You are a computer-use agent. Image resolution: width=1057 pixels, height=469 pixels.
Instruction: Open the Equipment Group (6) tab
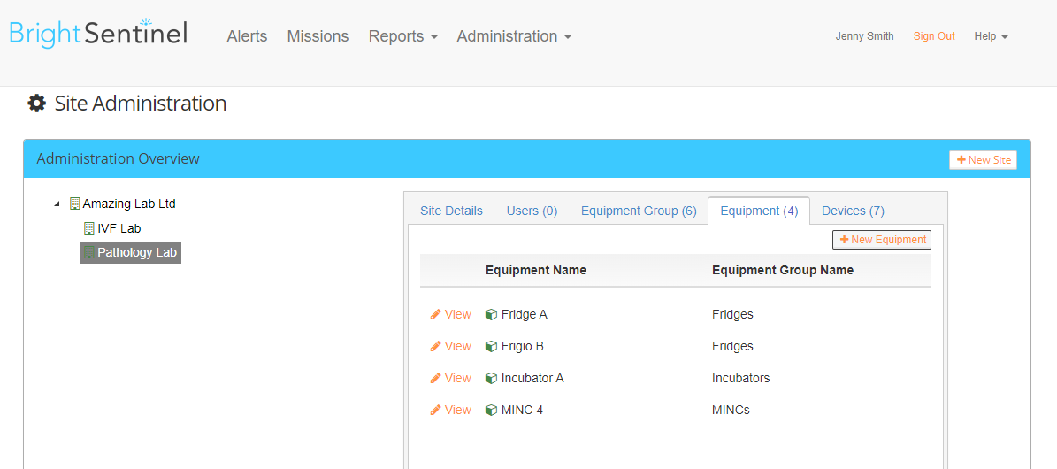[639, 211]
